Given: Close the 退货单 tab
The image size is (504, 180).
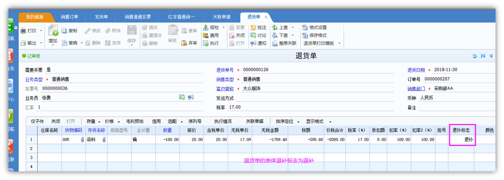Looking at the screenshot, I should point(266,17).
